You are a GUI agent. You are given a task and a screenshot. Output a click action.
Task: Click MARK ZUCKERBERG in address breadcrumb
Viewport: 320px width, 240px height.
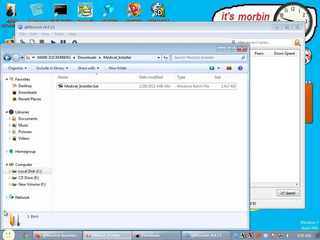tap(54, 57)
